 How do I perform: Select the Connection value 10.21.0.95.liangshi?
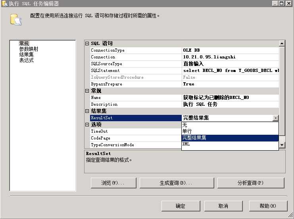coord(230,57)
